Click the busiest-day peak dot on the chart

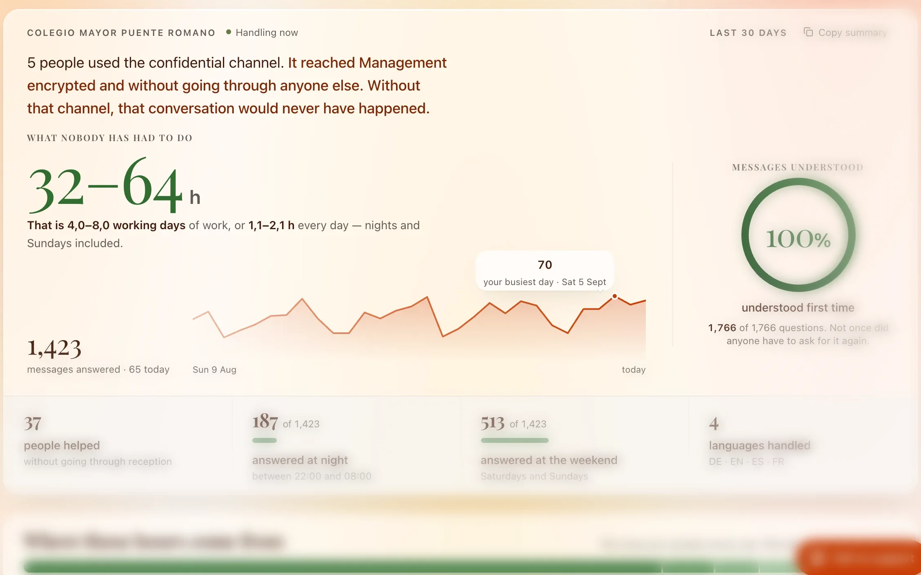pos(614,296)
